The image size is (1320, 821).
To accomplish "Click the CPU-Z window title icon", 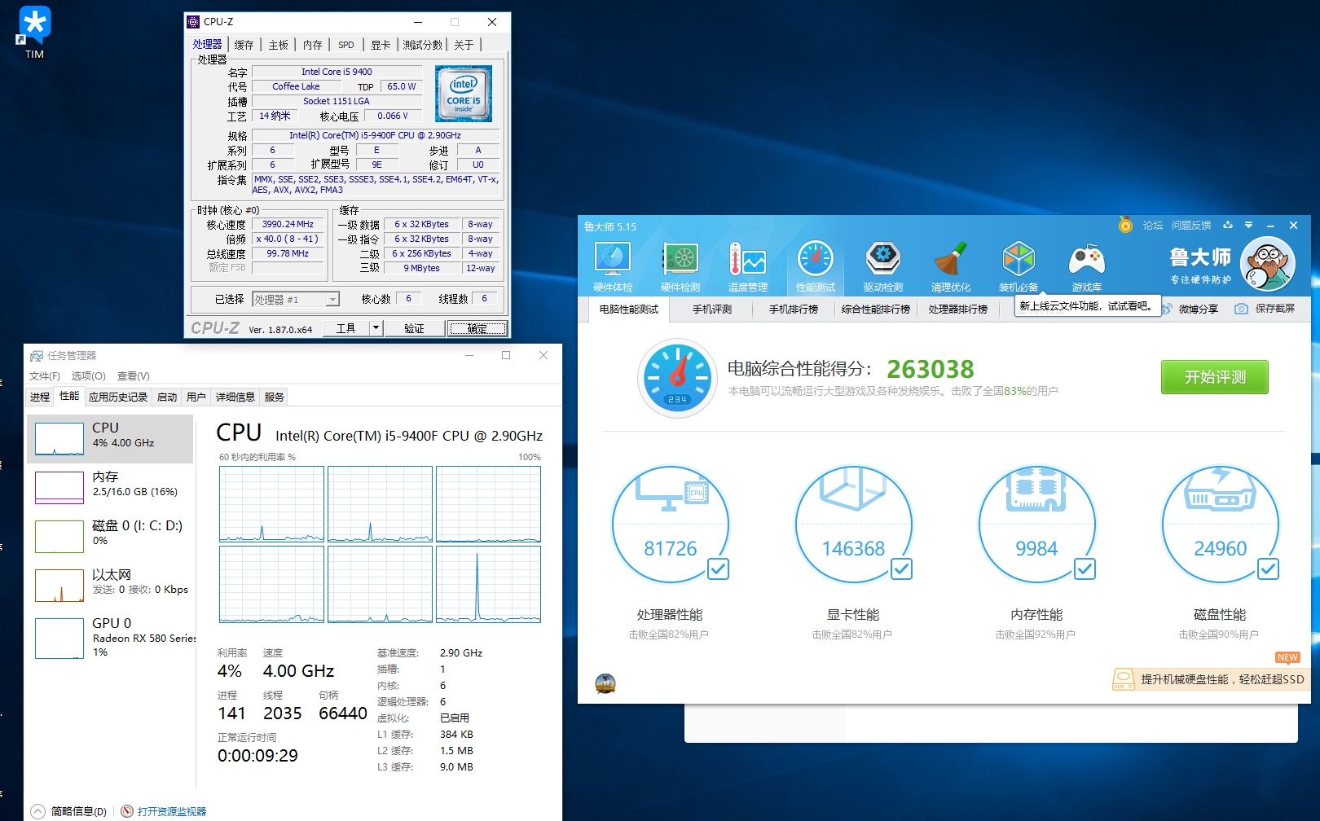I will click(193, 22).
